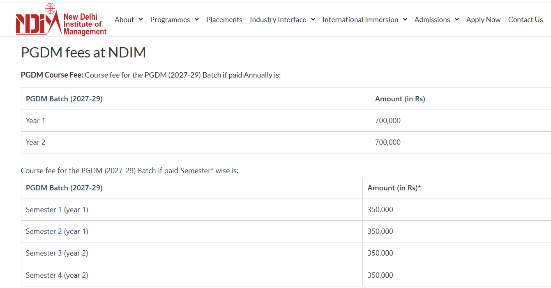
Task: Click the 350,000 amount for Semester 1
Action: point(380,210)
